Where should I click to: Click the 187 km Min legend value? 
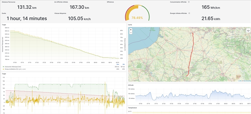tap(123, 67)
